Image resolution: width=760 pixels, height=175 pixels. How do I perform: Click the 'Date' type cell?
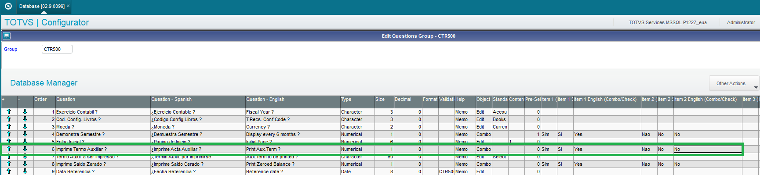357,171
